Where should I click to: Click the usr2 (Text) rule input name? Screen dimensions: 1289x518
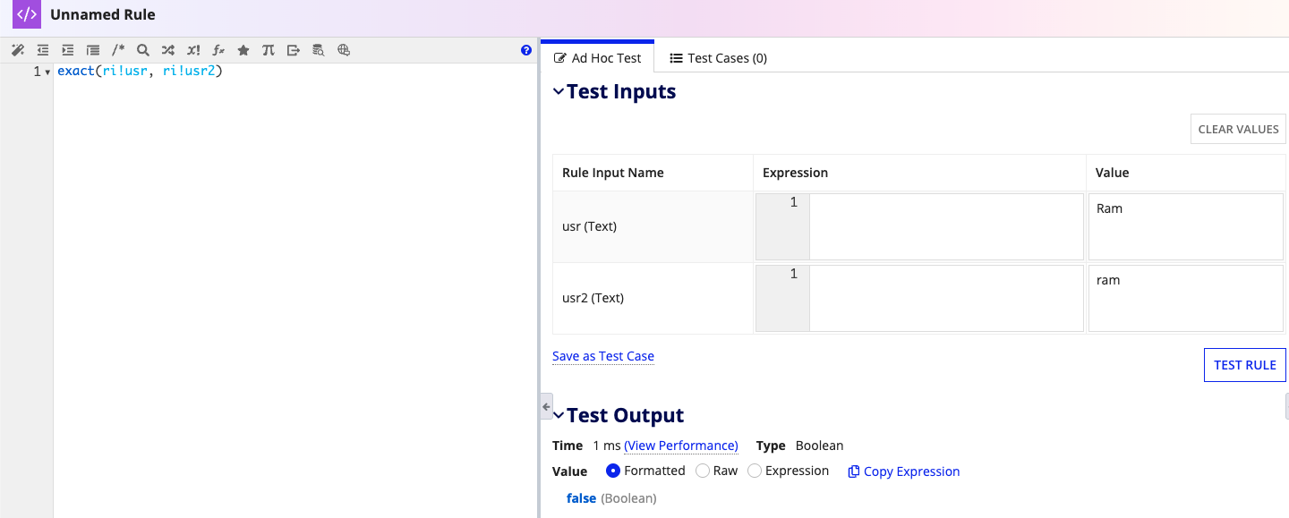click(593, 298)
